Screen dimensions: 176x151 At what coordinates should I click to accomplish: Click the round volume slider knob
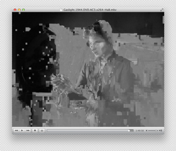156,131
